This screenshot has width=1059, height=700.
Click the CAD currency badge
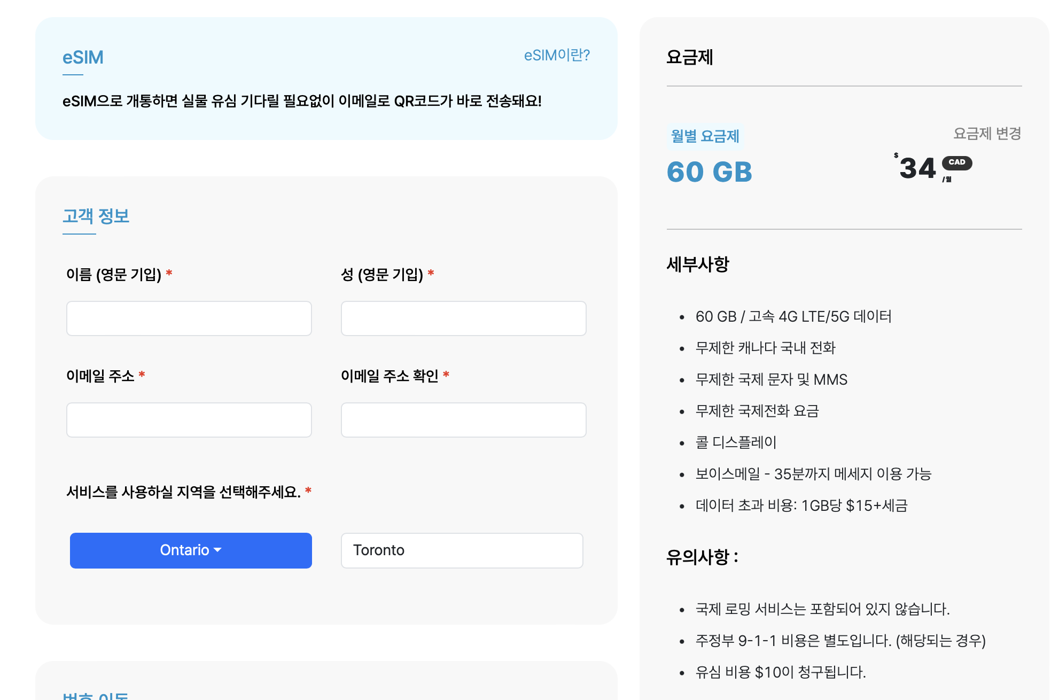point(956,162)
